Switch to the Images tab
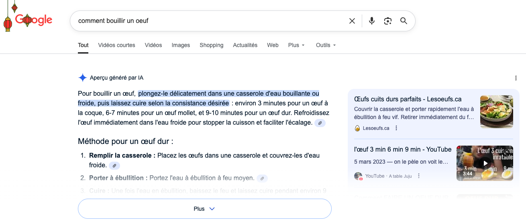Screen dimensions: 526x224 [x=181, y=45]
